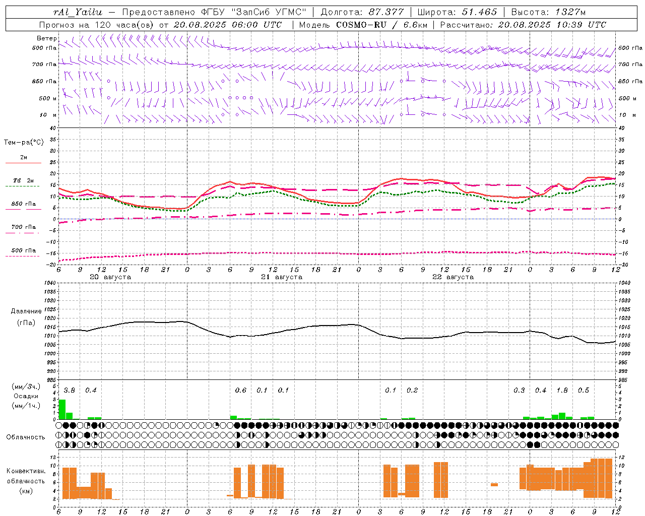Click the dash-dot 700 гПа temperature legend line

click(23, 233)
